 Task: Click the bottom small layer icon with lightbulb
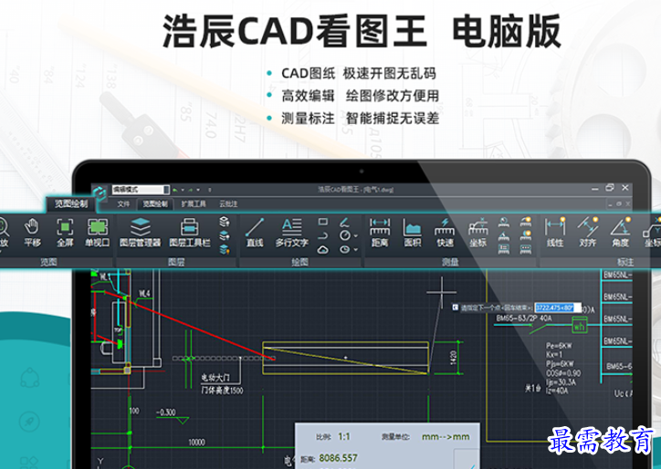pyautogui.click(x=225, y=249)
